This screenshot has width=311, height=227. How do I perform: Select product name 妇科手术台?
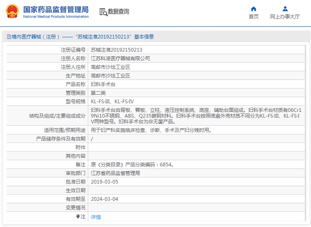click(103, 84)
